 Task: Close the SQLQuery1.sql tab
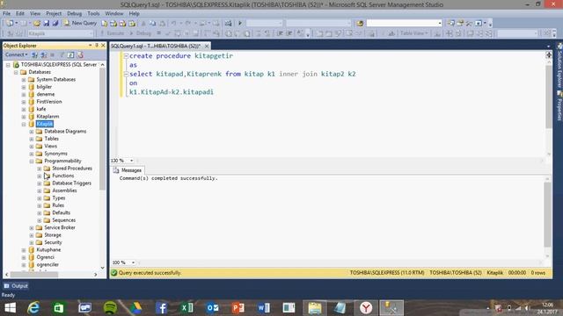tap(207, 46)
